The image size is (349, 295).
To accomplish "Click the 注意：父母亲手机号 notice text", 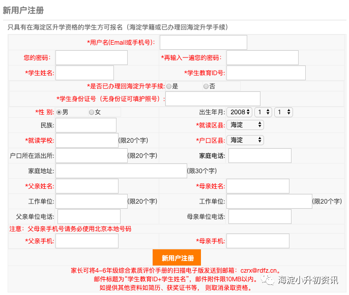I will [70, 229].
